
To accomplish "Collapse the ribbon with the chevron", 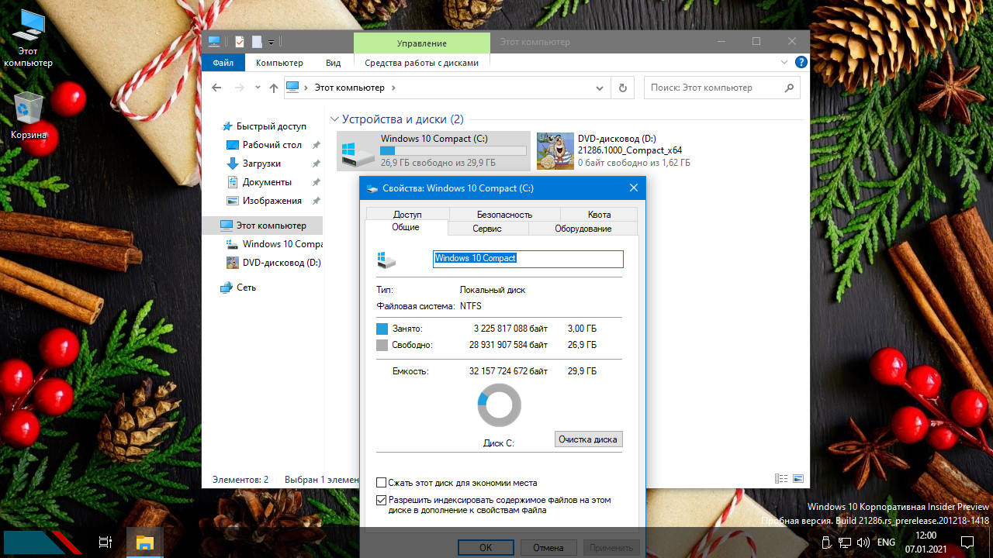I will pos(784,63).
